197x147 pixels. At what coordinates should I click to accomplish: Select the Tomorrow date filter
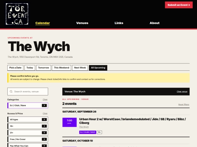(x=43, y=68)
